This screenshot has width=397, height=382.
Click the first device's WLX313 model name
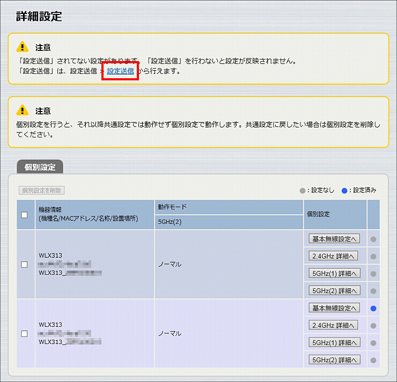coord(50,256)
